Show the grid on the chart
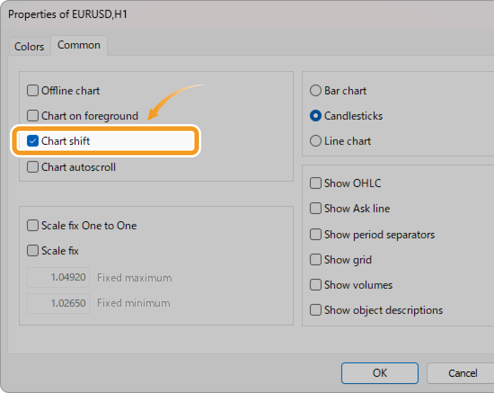Viewport: 494px width, 393px height. point(316,259)
